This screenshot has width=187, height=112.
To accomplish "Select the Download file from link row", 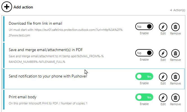I will [x=93, y=29].
